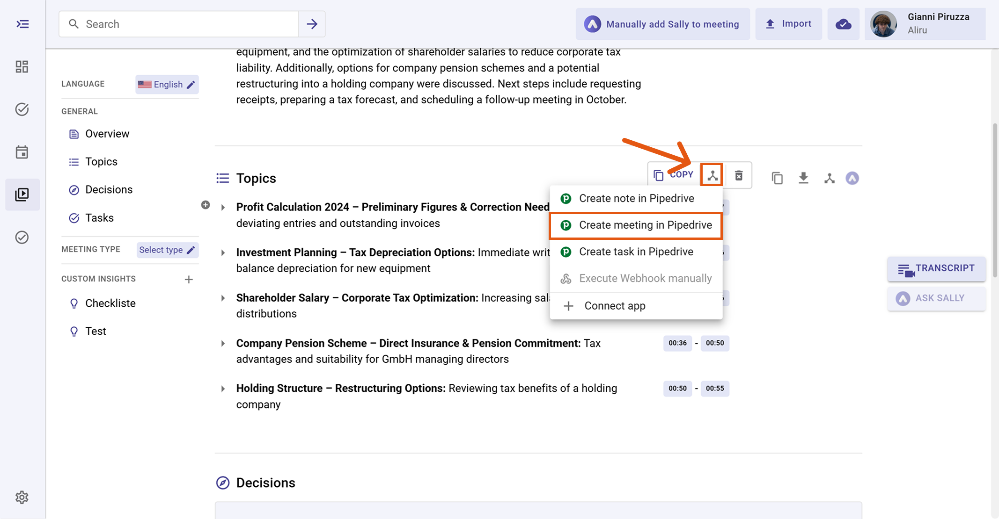Open the Select type meeting dropdown
This screenshot has width=999, height=519.
tap(168, 250)
